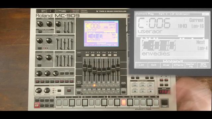
Task: Click the pattern name 'userdor'
Action: click(x=150, y=31)
